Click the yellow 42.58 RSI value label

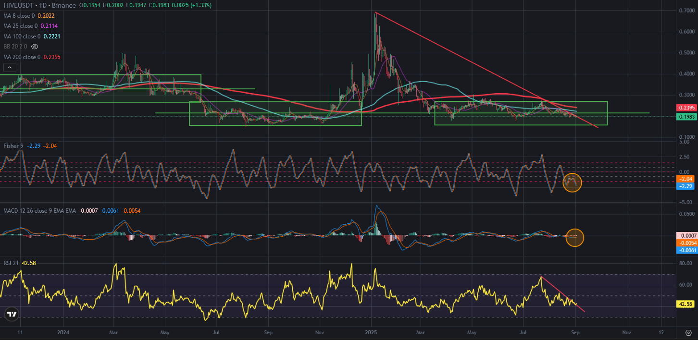coord(686,304)
